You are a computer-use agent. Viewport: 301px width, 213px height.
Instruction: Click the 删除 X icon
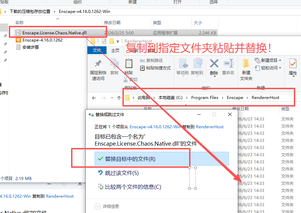[214, 63]
